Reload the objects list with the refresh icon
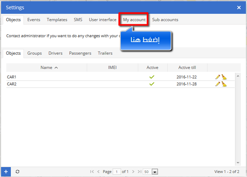Viewport: 247px width, 177px height. (x=17, y=172)
